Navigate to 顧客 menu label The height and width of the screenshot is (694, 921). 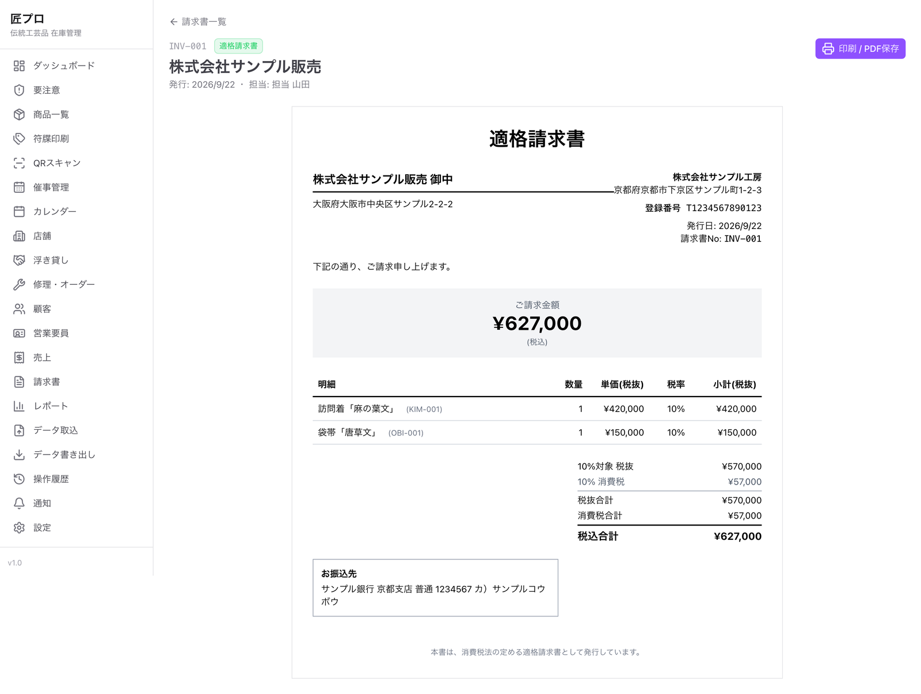pos(42,309)
